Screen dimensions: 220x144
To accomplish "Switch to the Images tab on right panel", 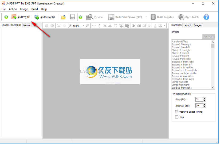I will (198, 25).
